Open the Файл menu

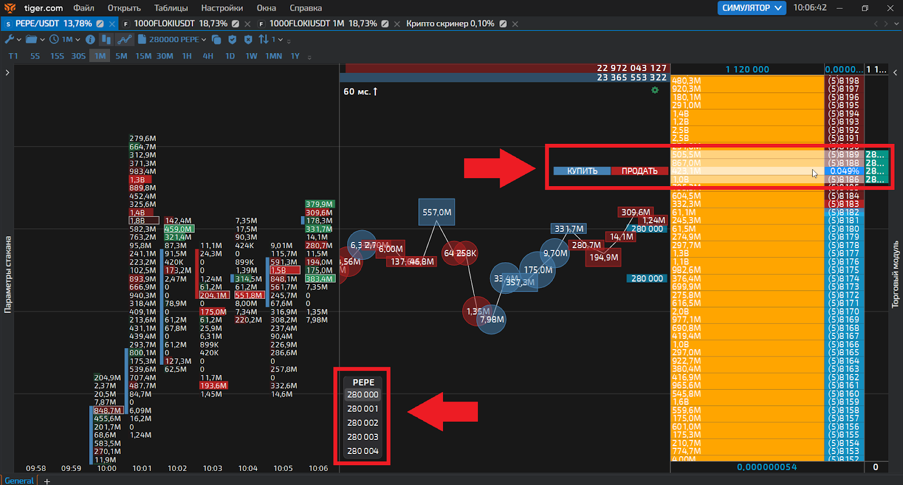pos(84,8)
